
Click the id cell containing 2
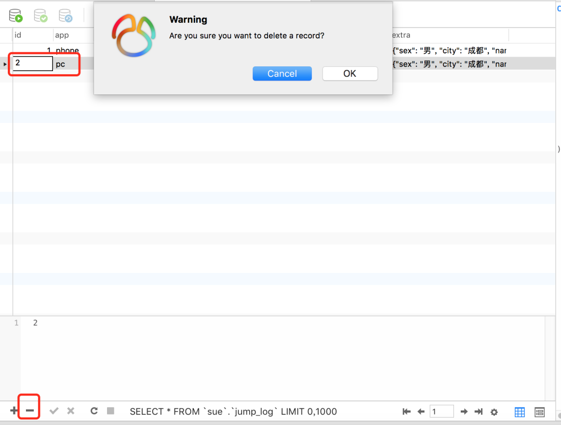click(33, 63)
